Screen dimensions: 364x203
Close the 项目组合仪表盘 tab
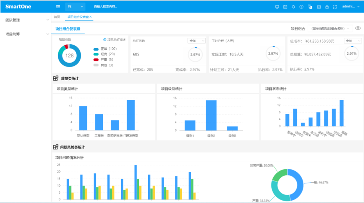coord(91,17)
